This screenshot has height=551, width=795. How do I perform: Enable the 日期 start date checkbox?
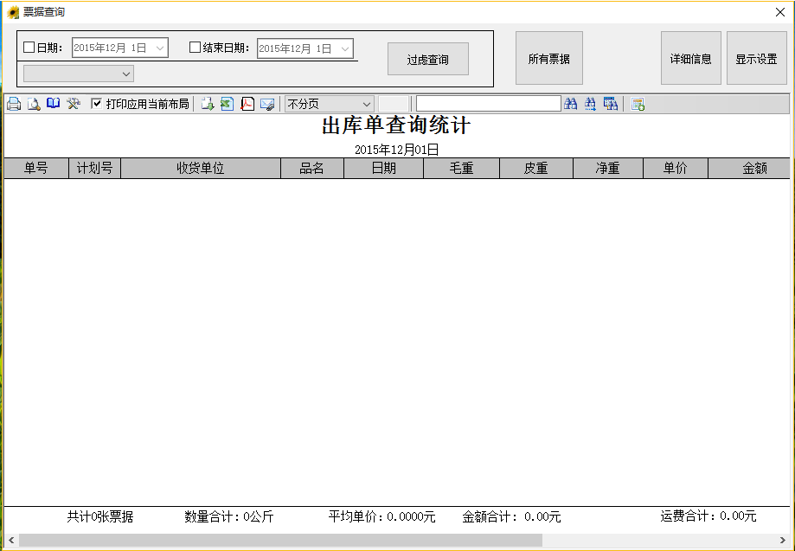pos(29,47)
